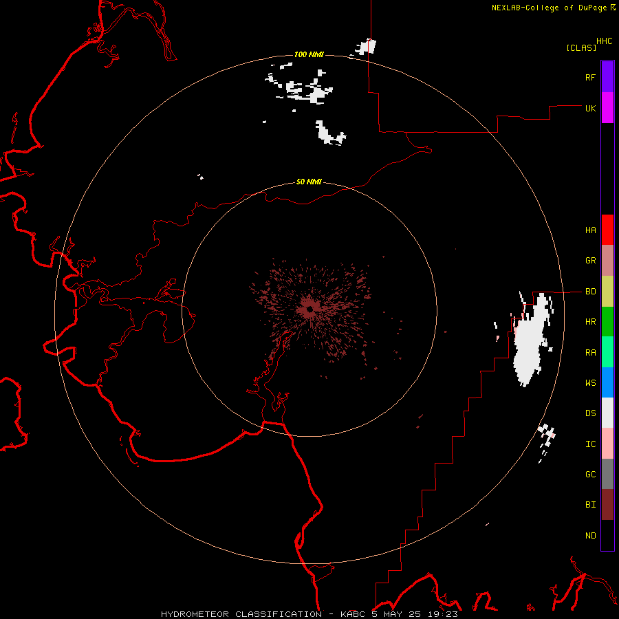Click the radar site center point
Screen dimensions: 619x619
coord(310,309)
